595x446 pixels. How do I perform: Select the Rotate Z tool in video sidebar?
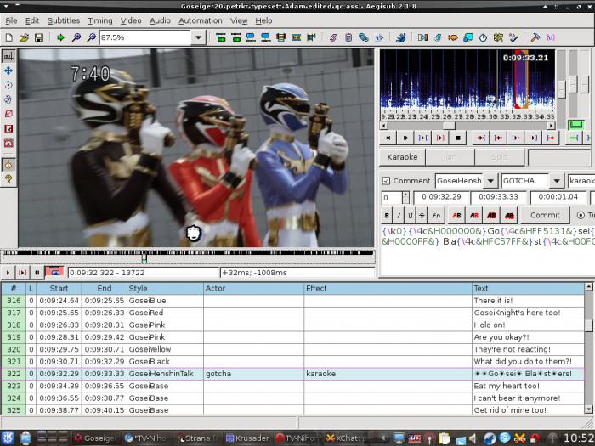(x=8, y=85)
